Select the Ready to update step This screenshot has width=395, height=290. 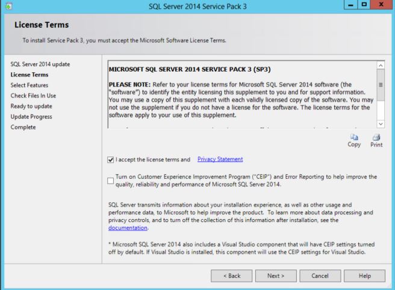point(31,106)
